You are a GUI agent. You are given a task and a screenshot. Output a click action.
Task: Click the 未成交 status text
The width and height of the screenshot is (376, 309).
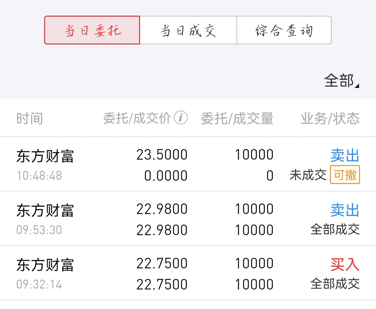tap(308, 175)
